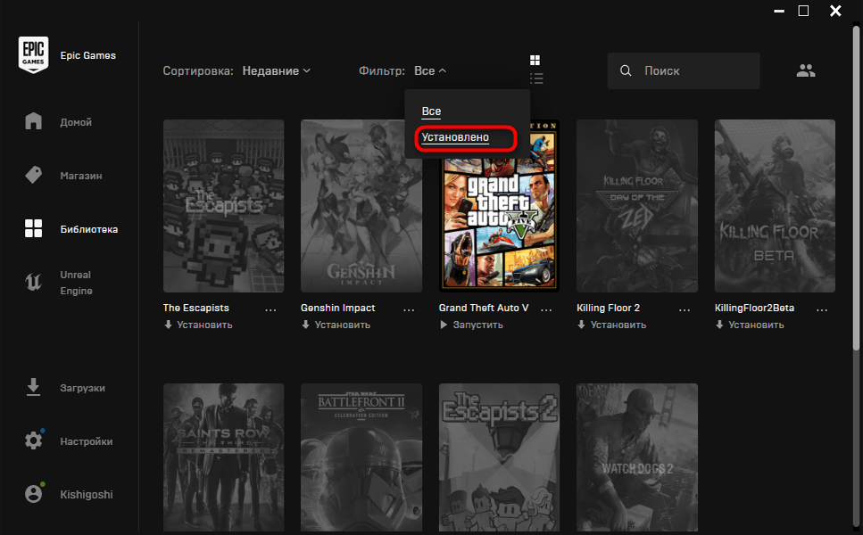Click Установить under KillingFloor2Beta
The image size is (863, 535).
[756, 325]
